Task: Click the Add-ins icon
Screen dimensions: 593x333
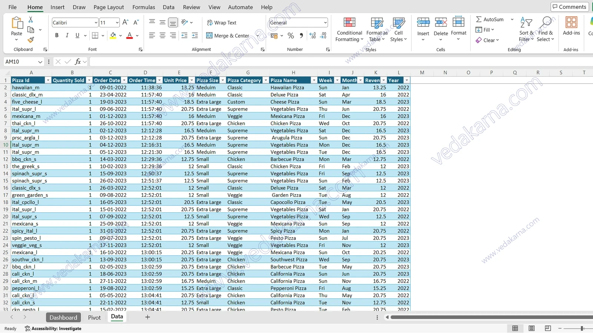Action: point(571,23)
